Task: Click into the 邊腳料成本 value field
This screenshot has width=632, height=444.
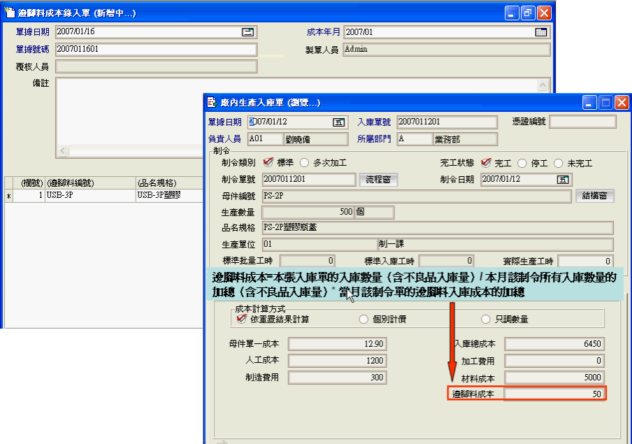Action: click(x=555, y=394)
